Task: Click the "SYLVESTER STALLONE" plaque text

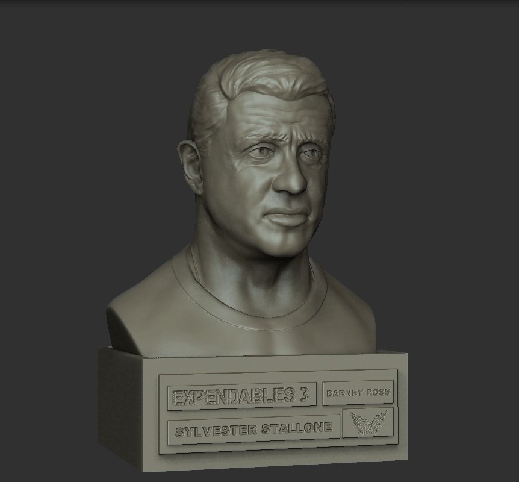Action: (x=253, y=430)
